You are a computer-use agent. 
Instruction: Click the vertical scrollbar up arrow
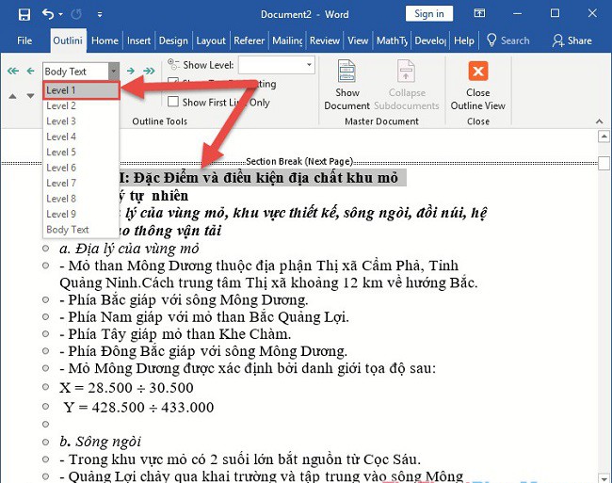(x=604, y=137)
